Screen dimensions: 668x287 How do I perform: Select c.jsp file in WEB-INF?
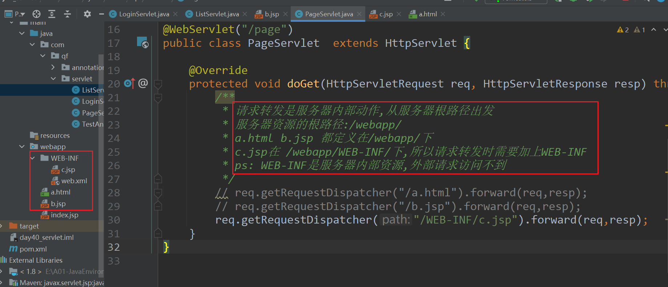coord(63,169)
